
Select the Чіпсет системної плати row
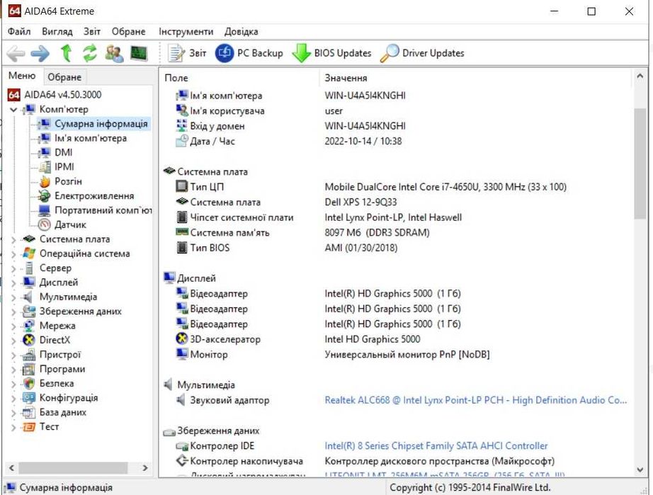tap(396, 217)
